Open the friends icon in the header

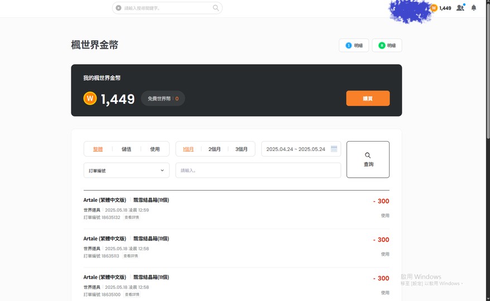460,7
